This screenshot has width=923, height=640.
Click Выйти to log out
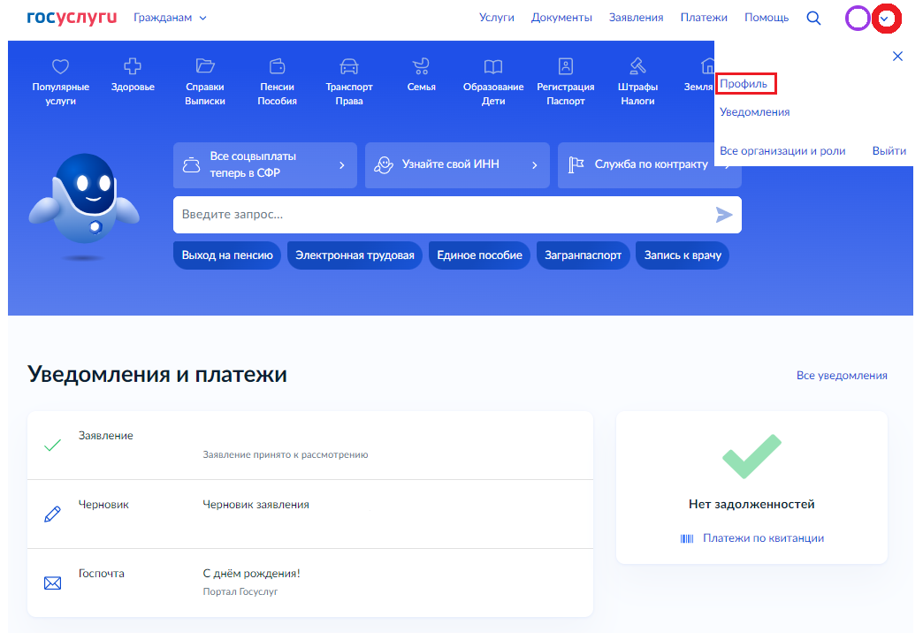tap(889, 151)
